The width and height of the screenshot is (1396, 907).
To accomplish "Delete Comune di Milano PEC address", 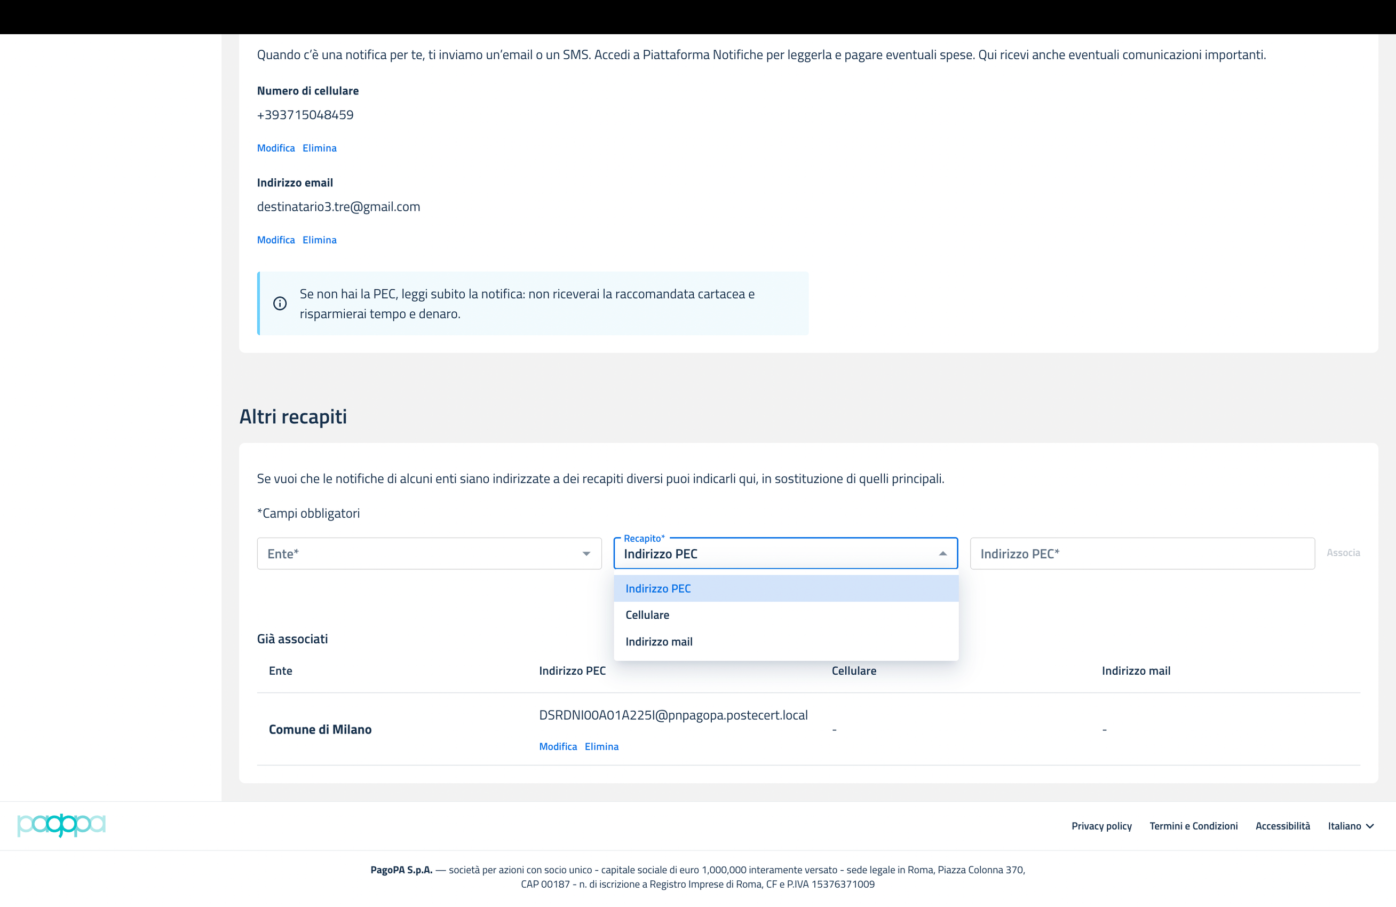I will tap(601, 746).
